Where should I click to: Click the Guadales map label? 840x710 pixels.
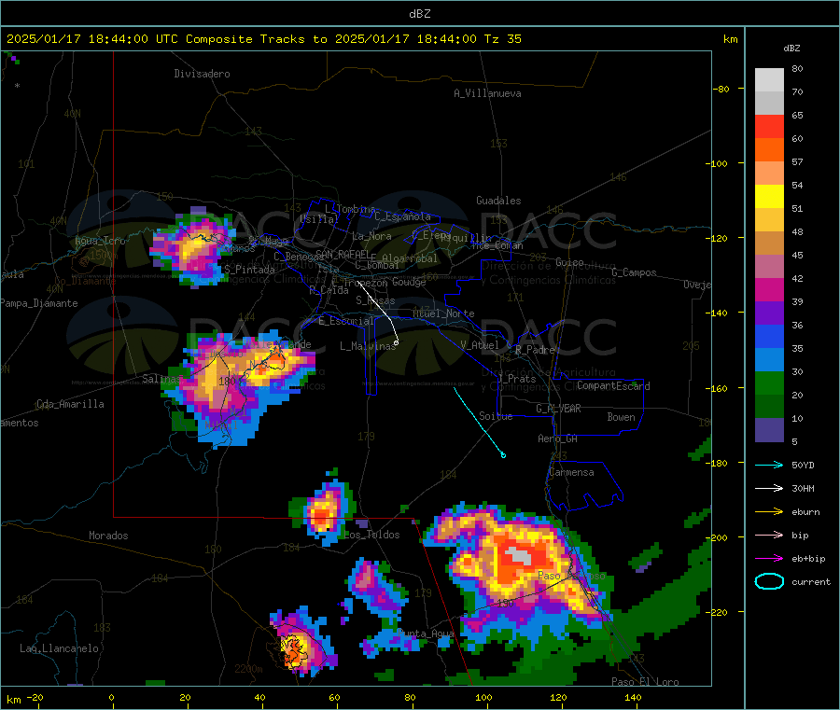pyautogui.click(x=498, y=201)
